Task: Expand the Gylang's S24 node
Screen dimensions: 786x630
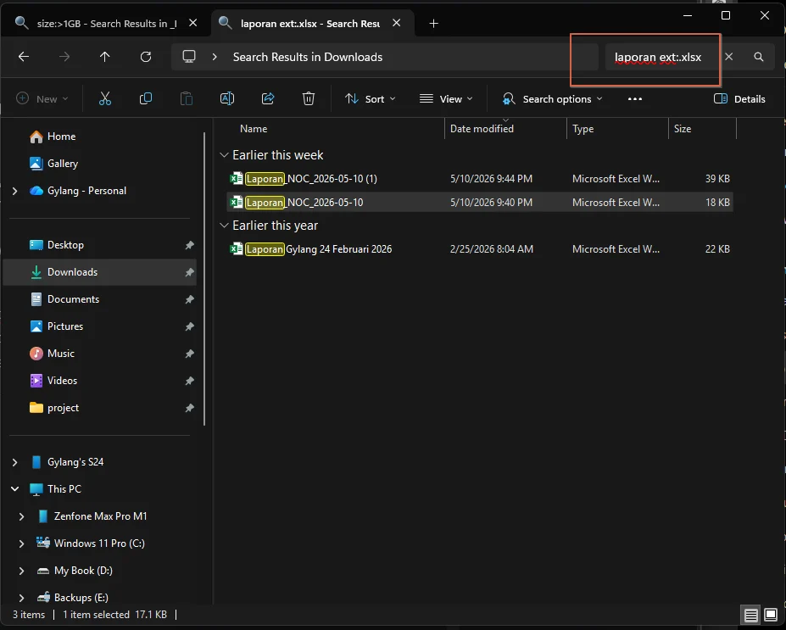Action: pyautogui.click(x=14, y=462)
